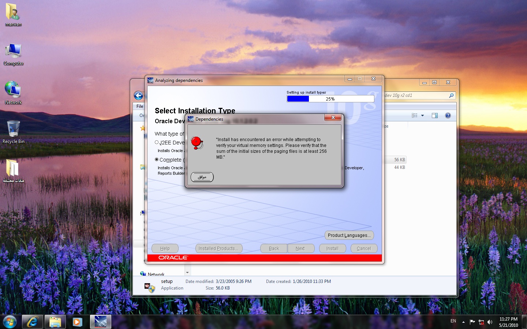Click the volume speaker tray icon
The image size is (527, 329).
tap(490, 322)
